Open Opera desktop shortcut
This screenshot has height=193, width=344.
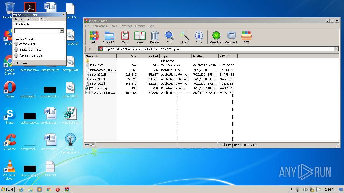point(9,90)
